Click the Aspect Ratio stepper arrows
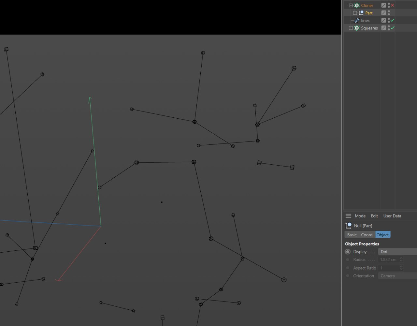417x326 pixels. coord(401,268)
